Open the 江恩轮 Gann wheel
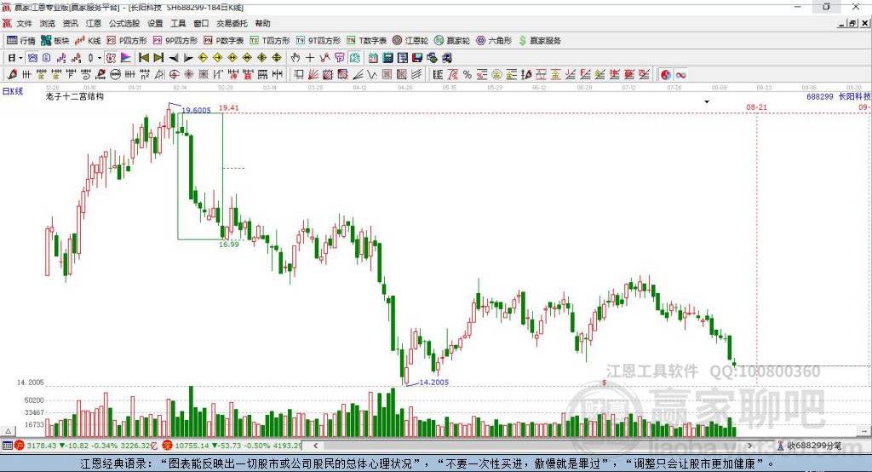The image size is (872, 472). click(x=410, y=41)
